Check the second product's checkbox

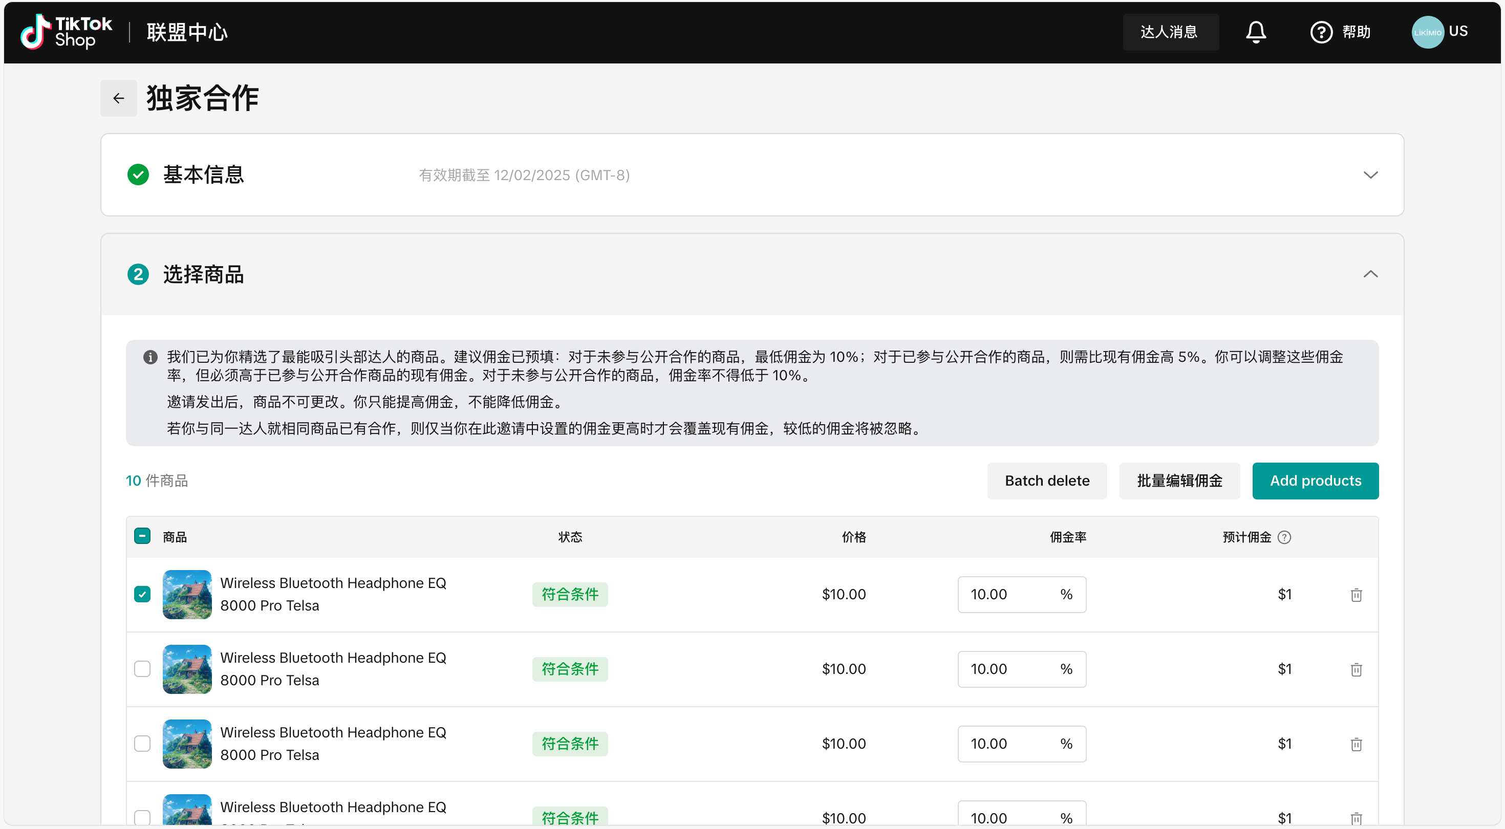[142, 669]
